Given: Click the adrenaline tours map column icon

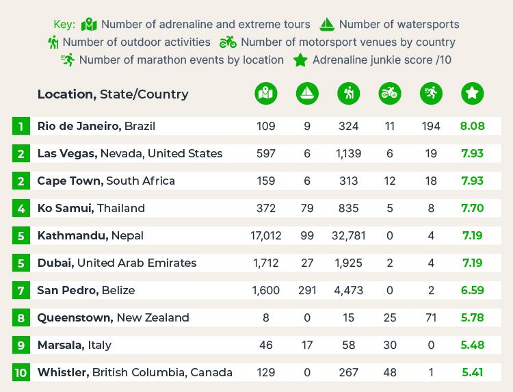Looking at the screenshot, I should [265, 94].
